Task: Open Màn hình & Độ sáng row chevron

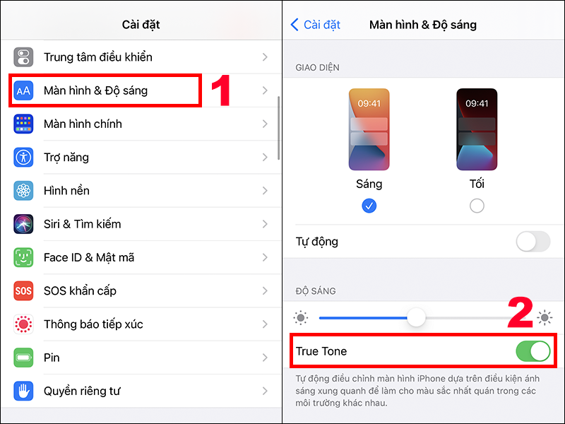Action: pos(265,90)
